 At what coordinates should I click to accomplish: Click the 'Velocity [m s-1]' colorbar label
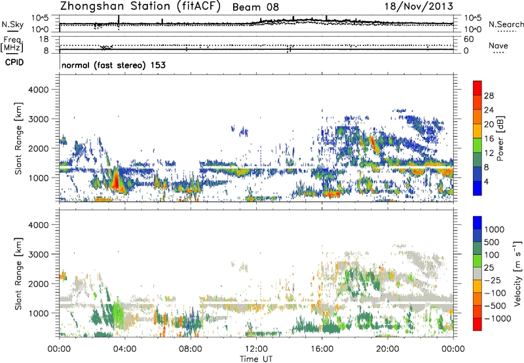517,273
